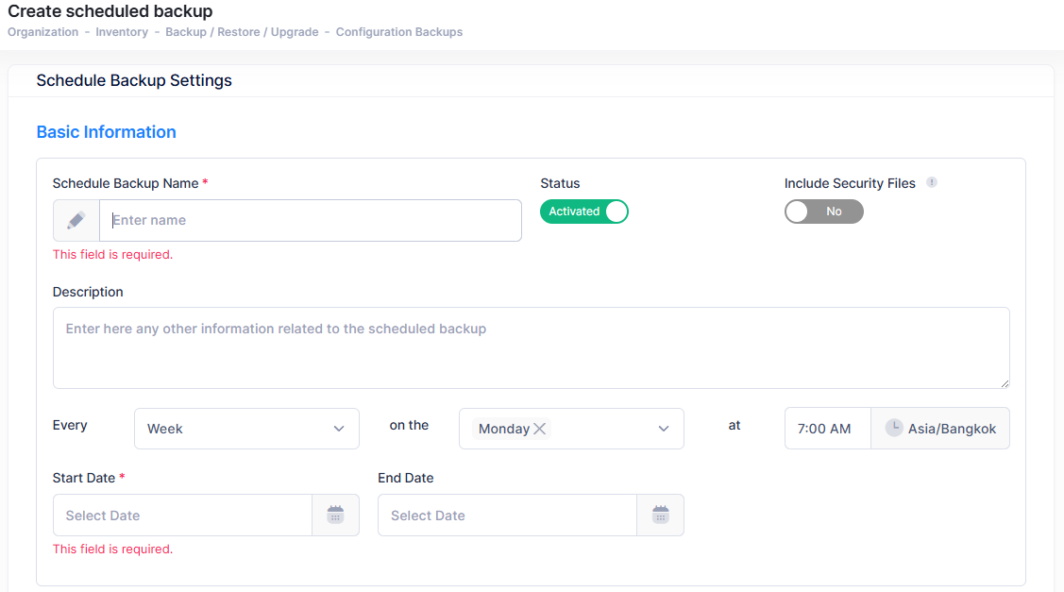Click the Description textarea resize handle
Image resolution: width=1064 pixels, height=592 pixels.
[x=1005, y=383]
